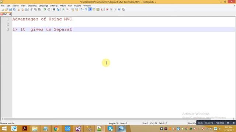Save the current file via toolbar
Screen dimensions: 236x132
10,9
